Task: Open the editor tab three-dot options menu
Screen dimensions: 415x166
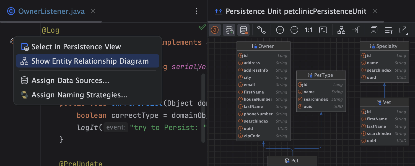Action: click(x=196, y=11)
